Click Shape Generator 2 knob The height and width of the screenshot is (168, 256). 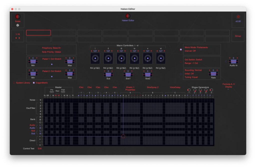[194, 90]
